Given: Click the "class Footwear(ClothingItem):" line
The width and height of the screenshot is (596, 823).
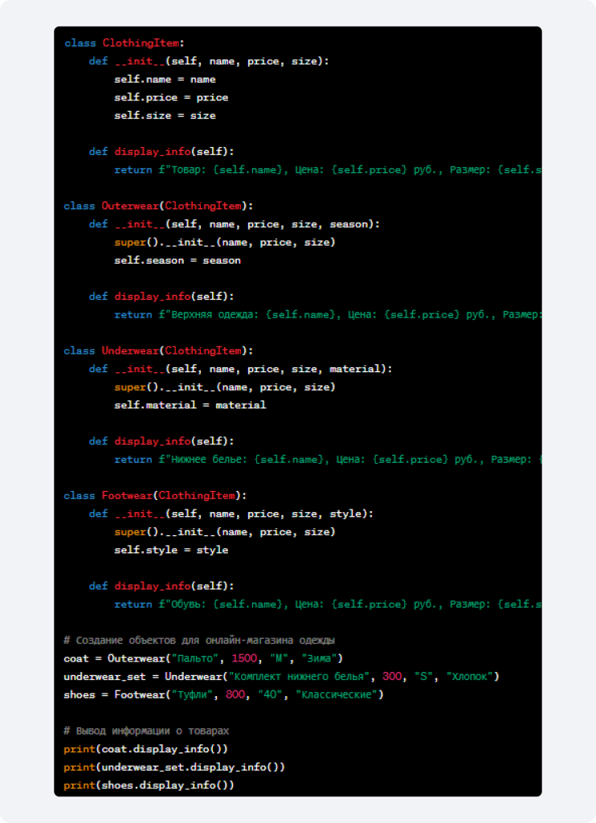Looking at the screenshot, I should [x=155, y=496].
